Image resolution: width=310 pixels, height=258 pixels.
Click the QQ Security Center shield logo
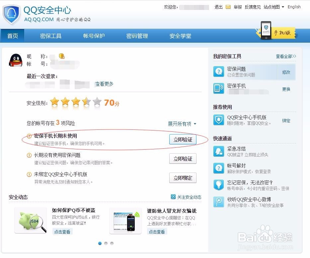pos(12,15)
